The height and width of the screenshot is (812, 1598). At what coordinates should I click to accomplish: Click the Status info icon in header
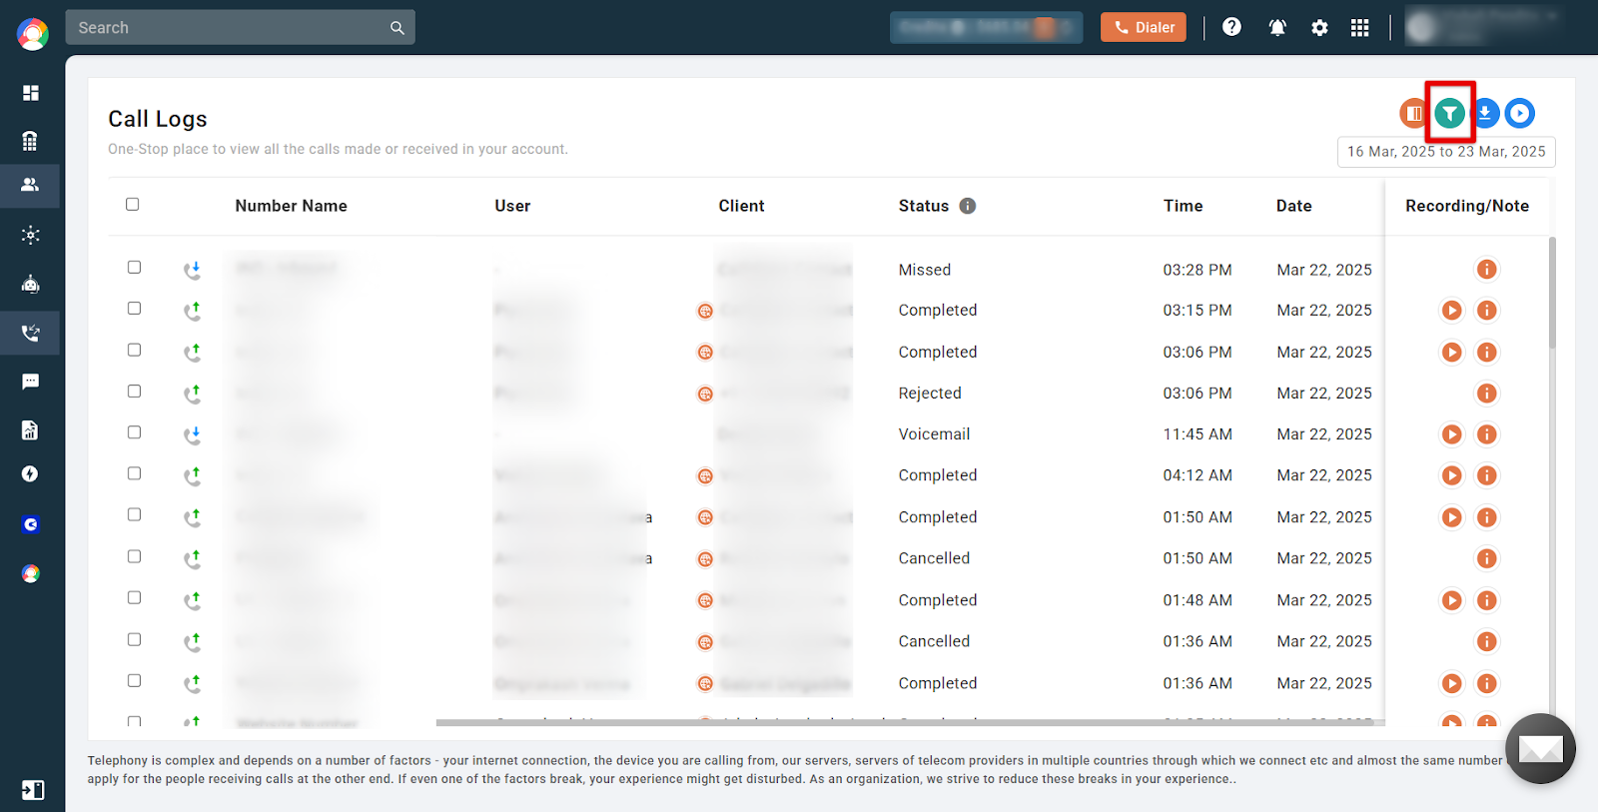point(967,206)
